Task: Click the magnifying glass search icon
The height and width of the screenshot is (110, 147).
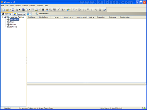Action: coord(27,10)
